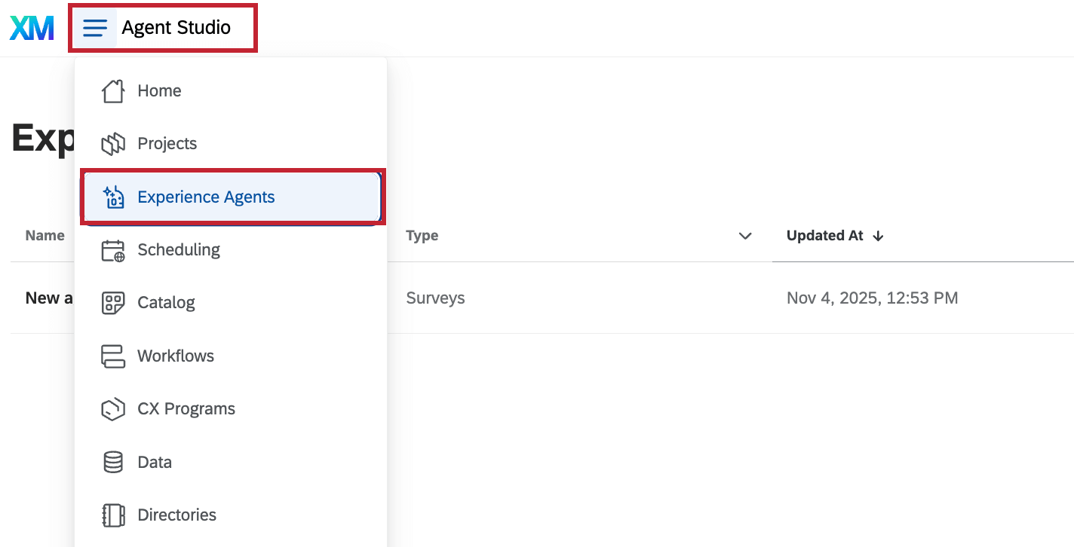This screenshot has height=547, width=1074.
Task: Collapse the navigation menu panel
Action: click(x=95, y=27)
